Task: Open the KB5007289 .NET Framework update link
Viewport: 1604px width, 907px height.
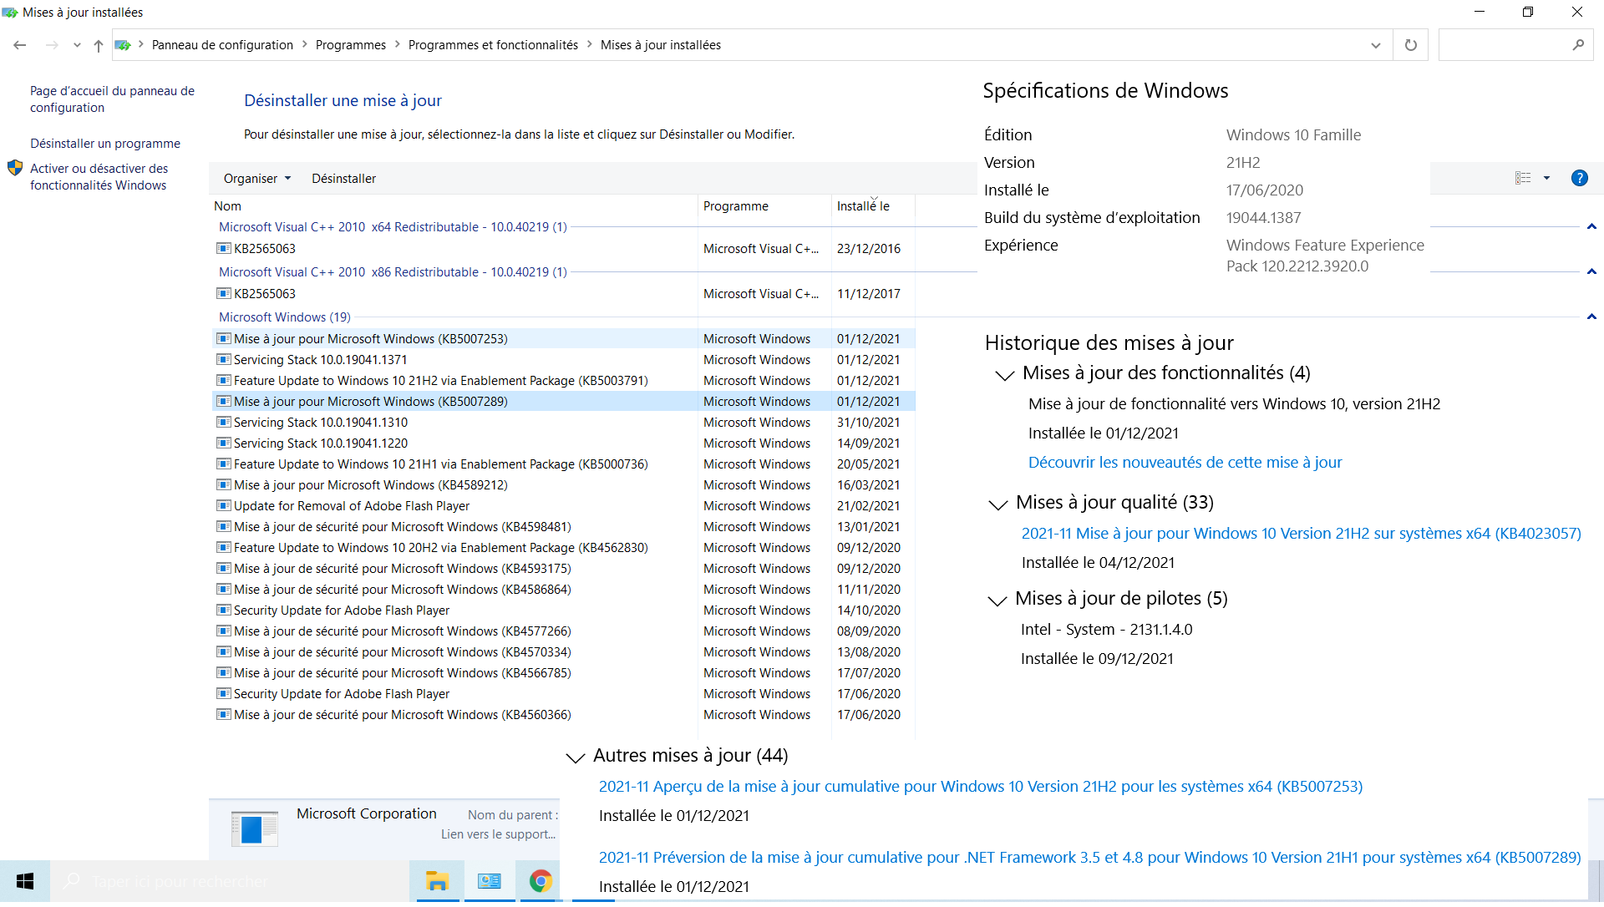Action: click(x=1089, y=858)
